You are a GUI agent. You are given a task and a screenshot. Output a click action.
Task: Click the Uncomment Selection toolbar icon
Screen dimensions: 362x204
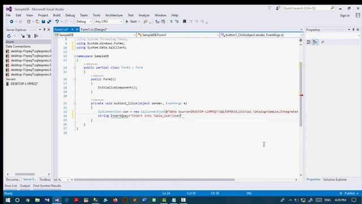click(x=177, y=22)
